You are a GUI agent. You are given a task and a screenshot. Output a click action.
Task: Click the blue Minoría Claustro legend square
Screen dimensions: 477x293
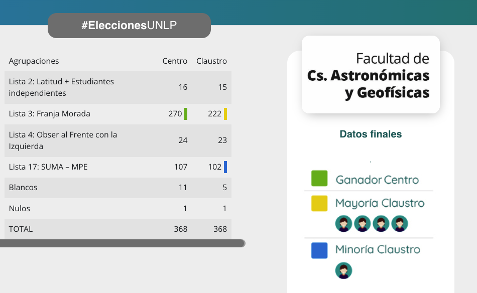coord(319,250)
